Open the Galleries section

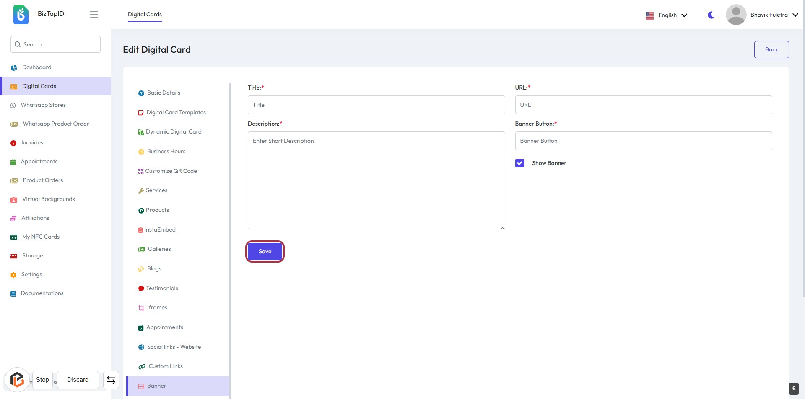(x=159, y=249)
